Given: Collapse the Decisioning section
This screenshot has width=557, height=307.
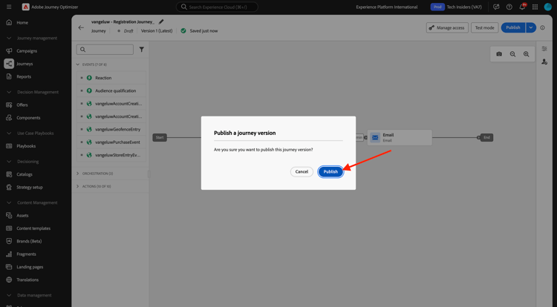Looking at the screenshot, I should 9,162.
